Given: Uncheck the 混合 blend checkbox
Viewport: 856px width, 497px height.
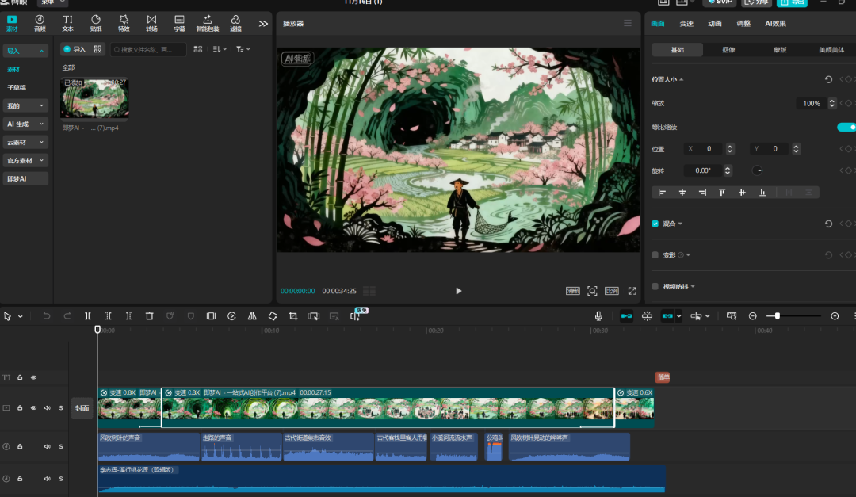Looking at the screenshot, I should (655, 224).
